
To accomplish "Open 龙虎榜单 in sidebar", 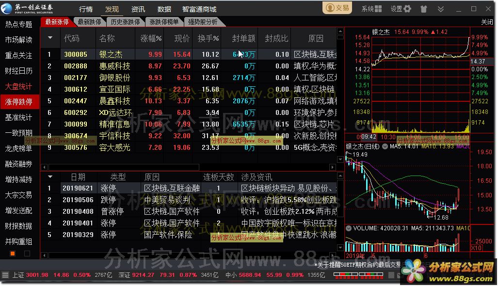I will pos(18,148).
